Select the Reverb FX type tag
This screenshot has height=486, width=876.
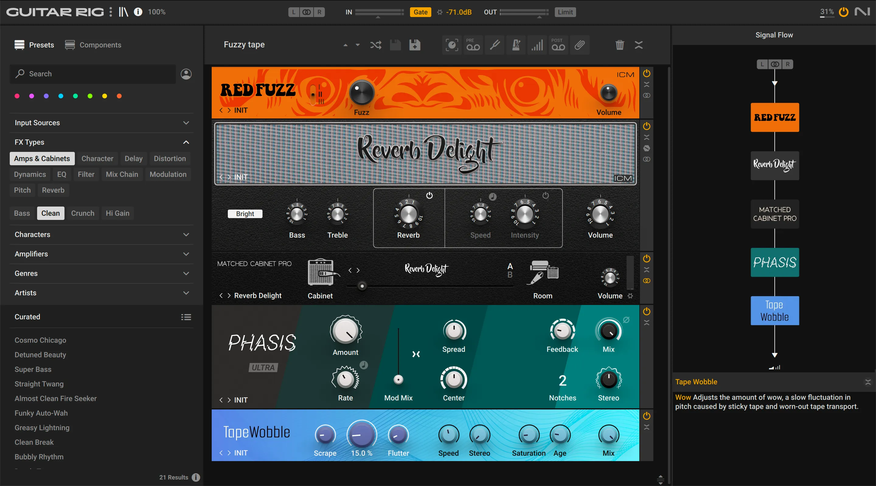coord(53,190)
